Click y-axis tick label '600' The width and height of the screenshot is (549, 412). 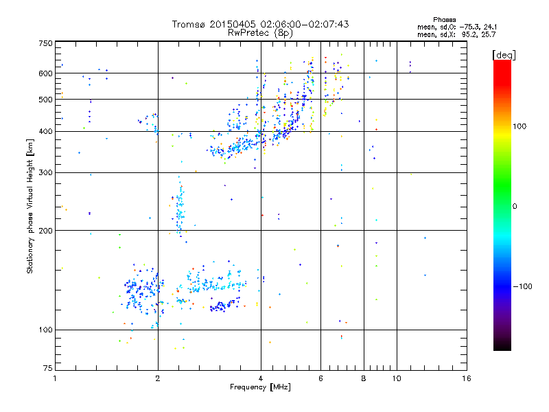pos(45,73)
